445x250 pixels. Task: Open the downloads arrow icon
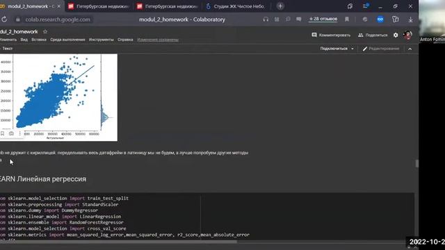point(410,19)
